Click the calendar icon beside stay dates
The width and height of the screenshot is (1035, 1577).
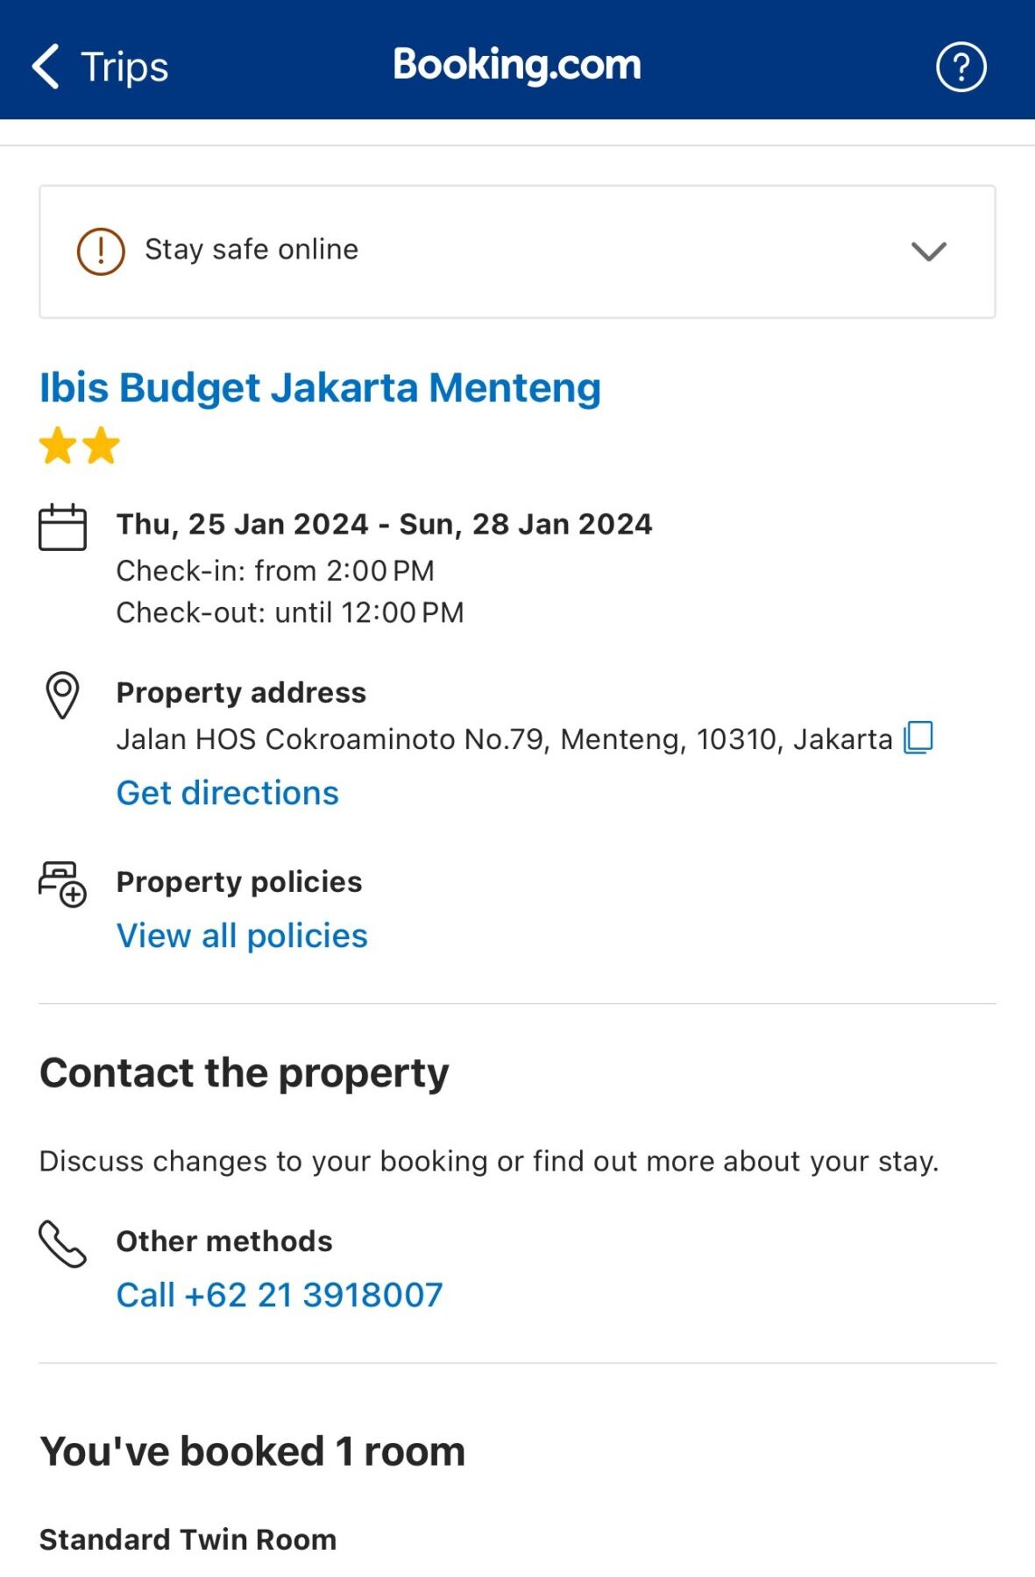tap(62, 527)
